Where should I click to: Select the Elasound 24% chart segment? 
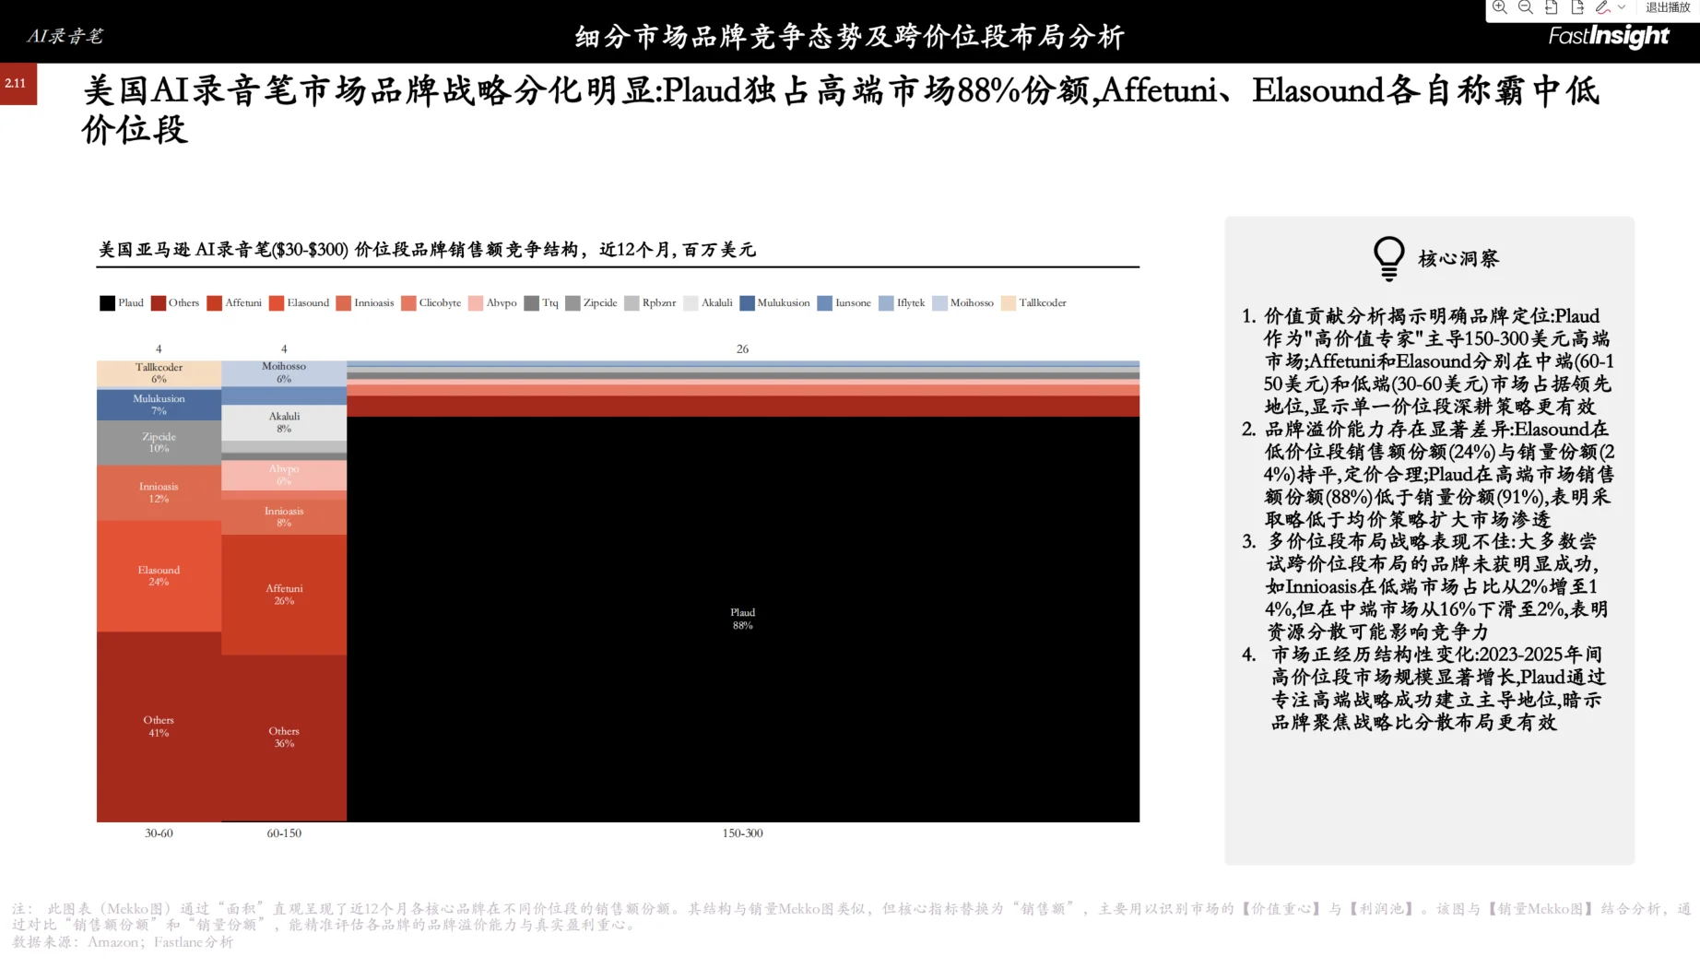(x=159, y=576)
